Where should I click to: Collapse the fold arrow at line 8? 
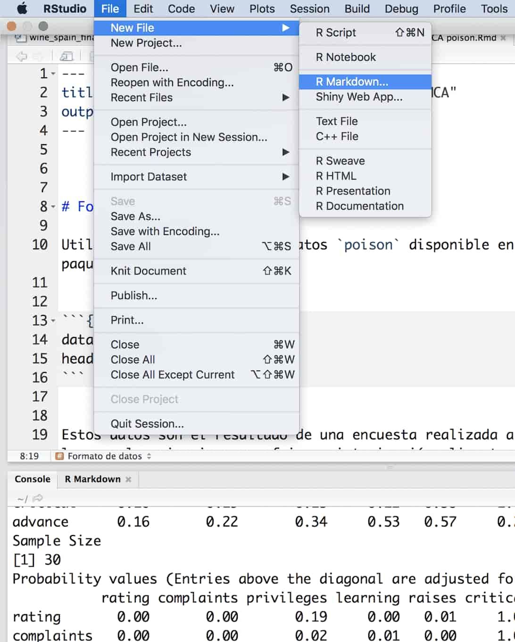tap(53, 207)
